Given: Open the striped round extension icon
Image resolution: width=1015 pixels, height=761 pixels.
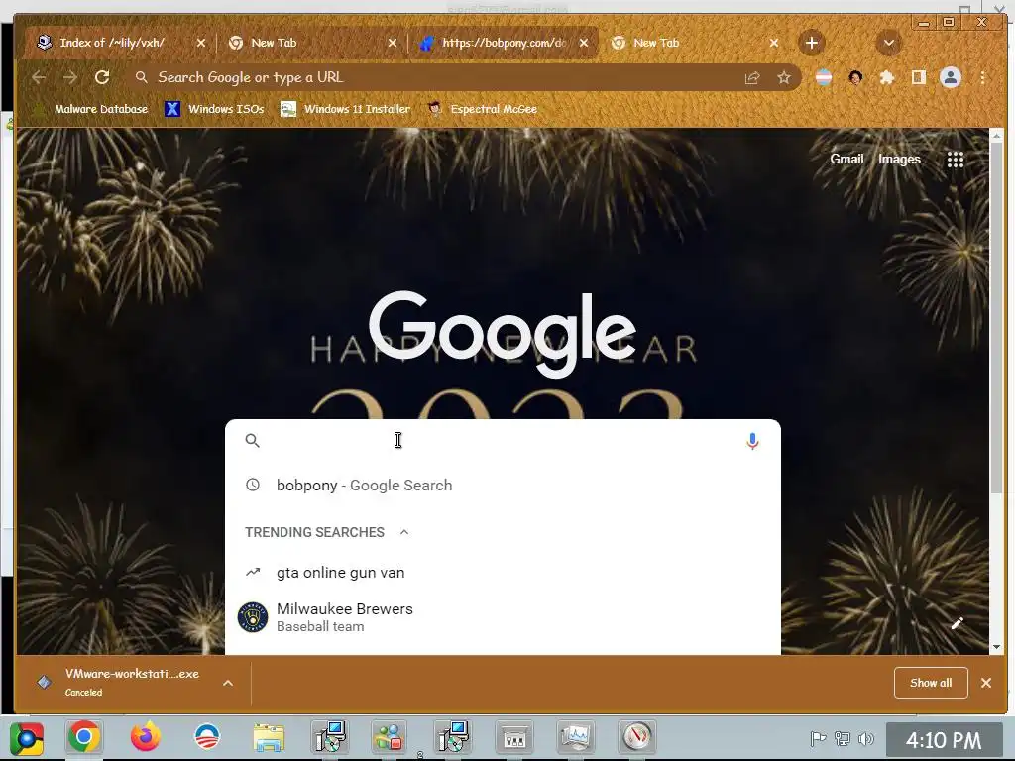Looking at the screenshot, I should 824,77.
